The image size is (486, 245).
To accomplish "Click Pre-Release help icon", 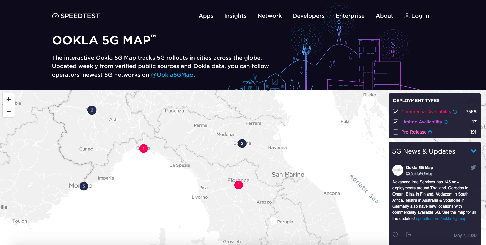I will click(x=430, y=132).
